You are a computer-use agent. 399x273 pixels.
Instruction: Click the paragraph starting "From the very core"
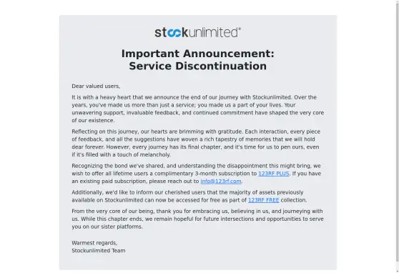[x=197, y=219]
